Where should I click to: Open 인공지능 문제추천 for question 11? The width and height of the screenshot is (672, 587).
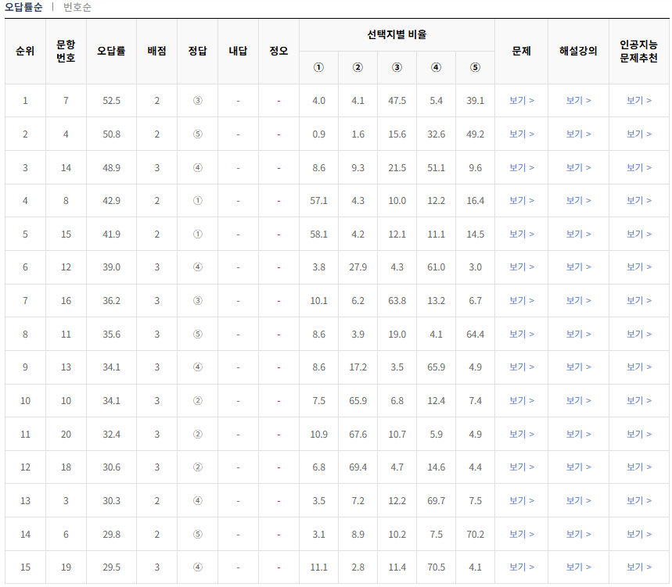[x=639, y=335]
